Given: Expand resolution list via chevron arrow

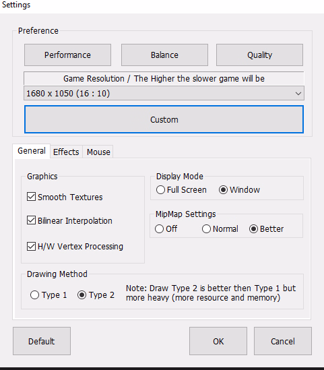Looking at the screenshot, I should (298, 94).
